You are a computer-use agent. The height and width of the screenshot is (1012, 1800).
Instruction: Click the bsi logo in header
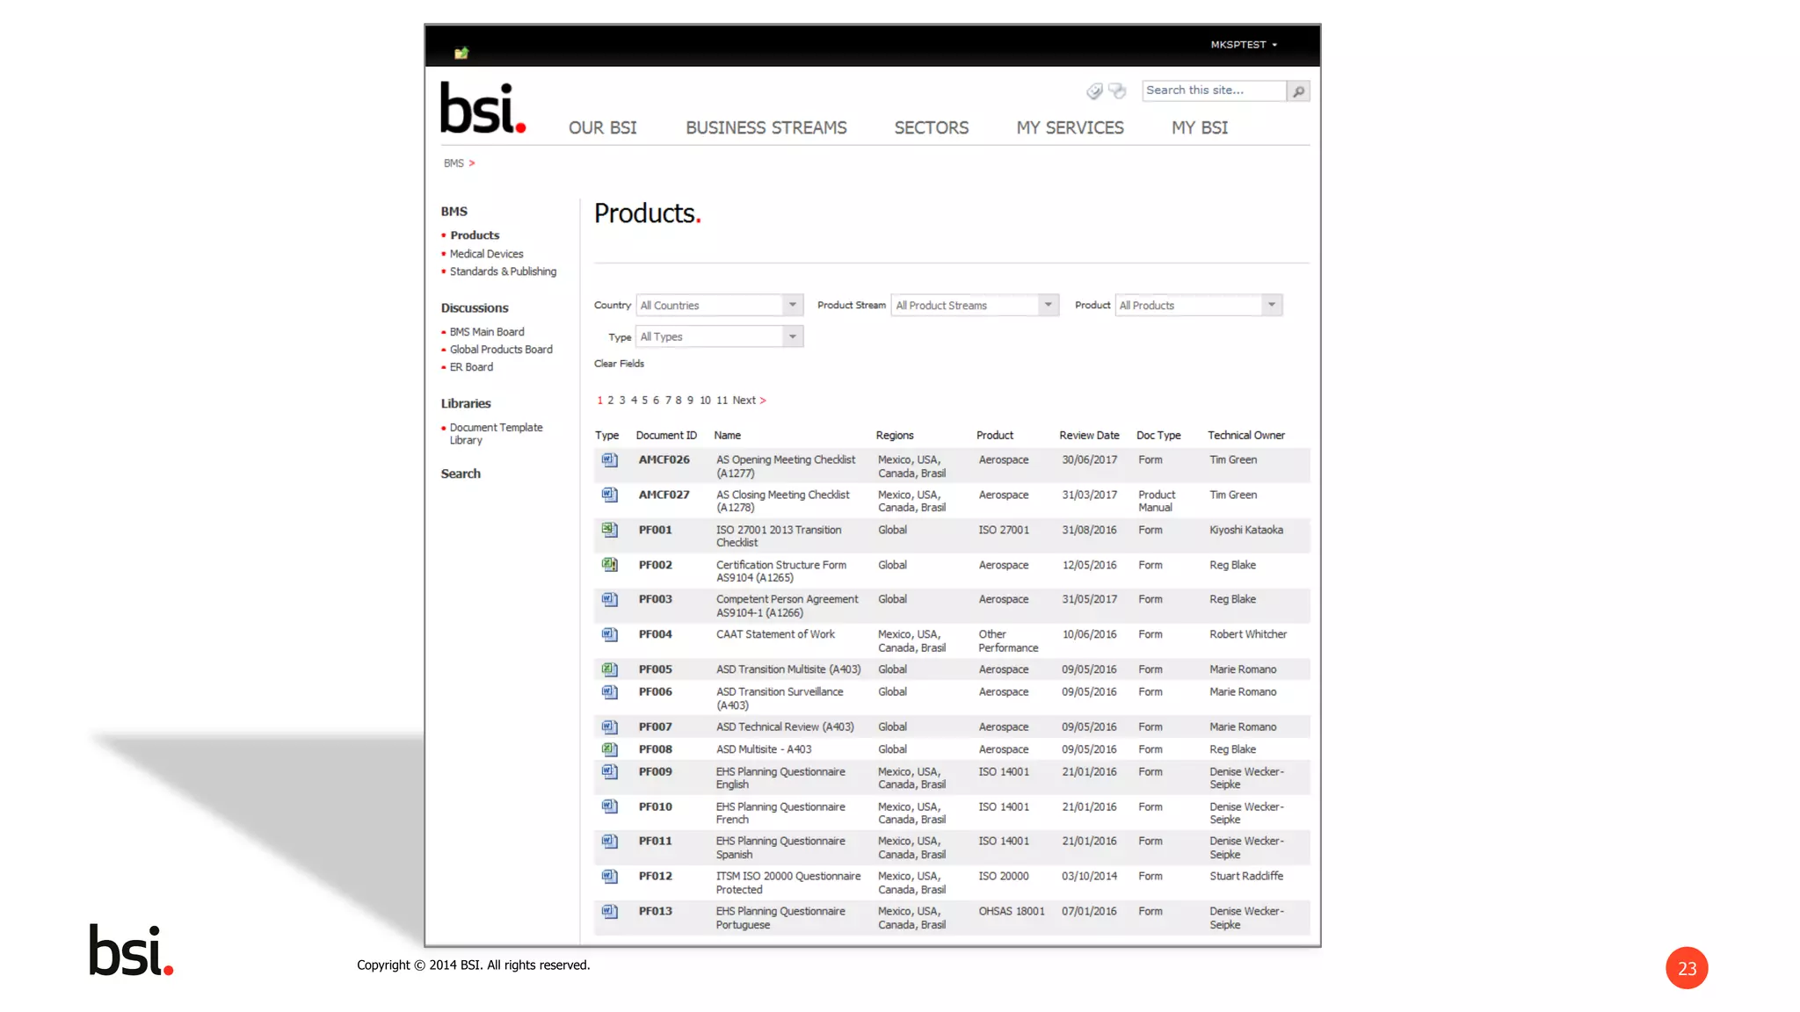[x=483, y=109]
